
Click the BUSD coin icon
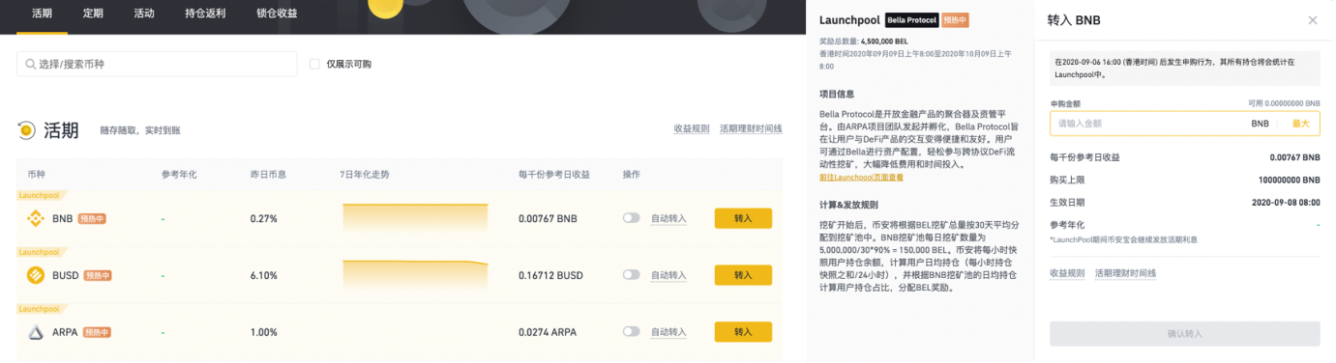36,275
